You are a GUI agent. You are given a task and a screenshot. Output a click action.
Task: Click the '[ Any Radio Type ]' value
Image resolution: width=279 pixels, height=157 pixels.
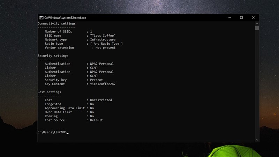tap(106, 44)
